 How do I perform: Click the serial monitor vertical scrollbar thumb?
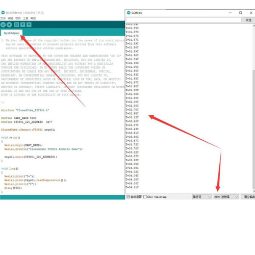[254, 129]
